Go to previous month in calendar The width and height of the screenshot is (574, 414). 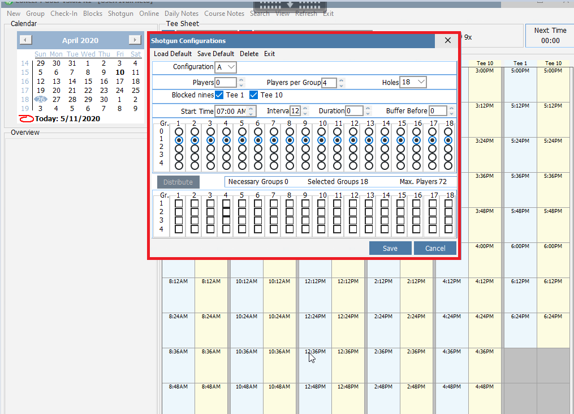25,40
